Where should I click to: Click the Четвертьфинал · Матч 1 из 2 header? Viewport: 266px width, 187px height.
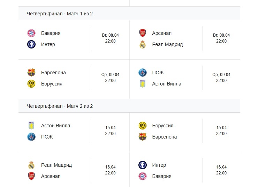(x=60, y=14)
